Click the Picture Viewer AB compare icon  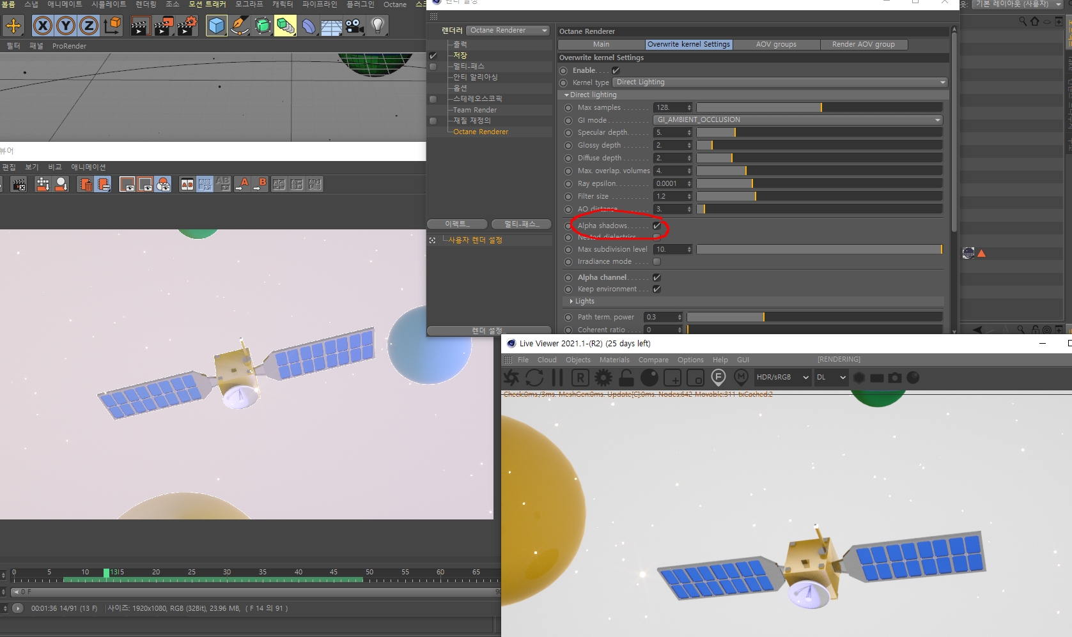pos(187,185)
